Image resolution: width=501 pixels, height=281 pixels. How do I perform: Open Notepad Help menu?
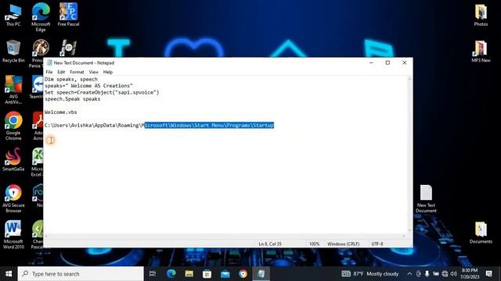pos(108,72)
